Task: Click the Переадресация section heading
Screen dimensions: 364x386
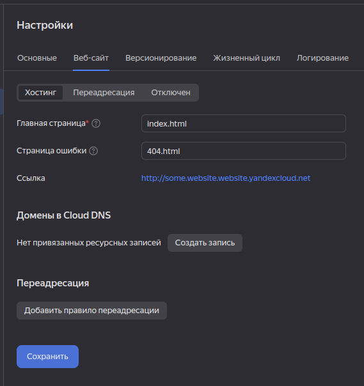Action: 52,283
